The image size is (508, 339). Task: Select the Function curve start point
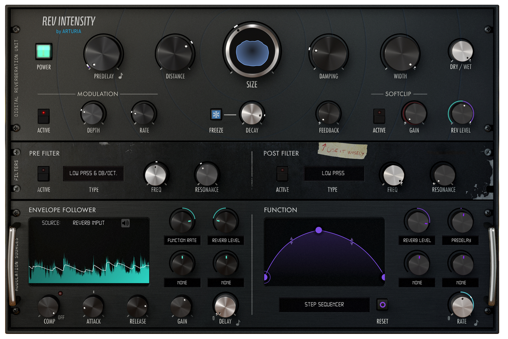266,277
